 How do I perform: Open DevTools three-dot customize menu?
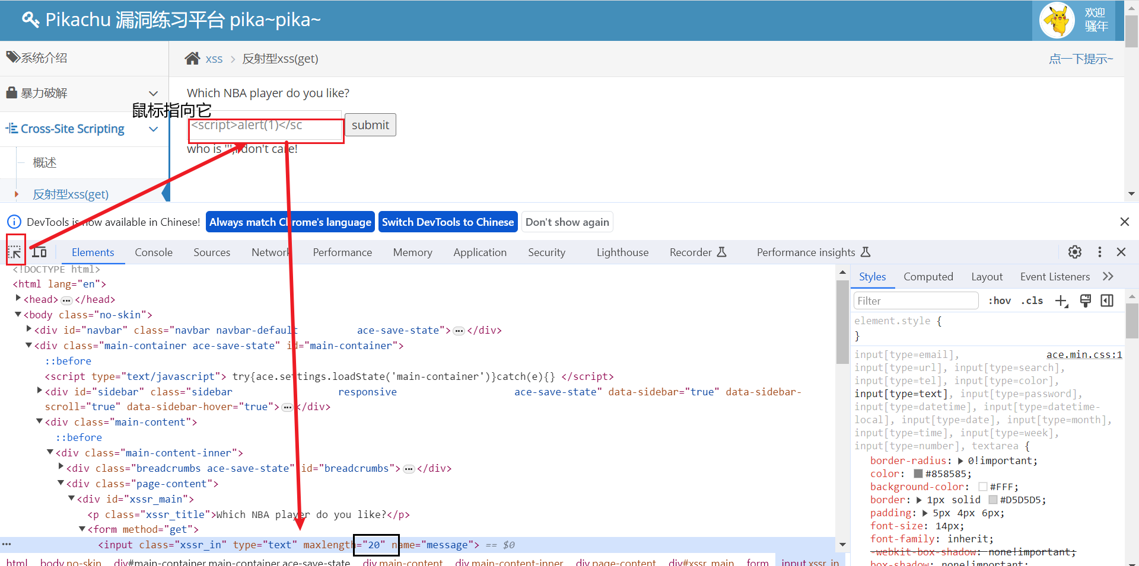click(x=1099, y=252)
